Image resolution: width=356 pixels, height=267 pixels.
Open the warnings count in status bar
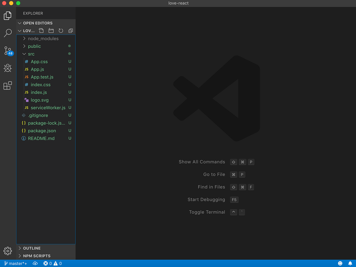(58, 263)
